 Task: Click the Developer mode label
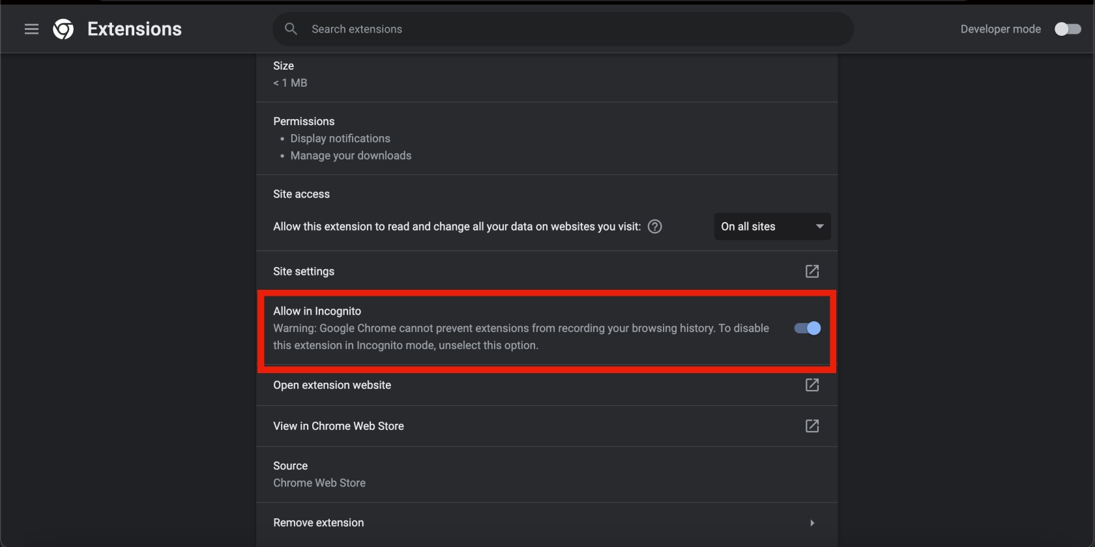[x=1000, y=29]
